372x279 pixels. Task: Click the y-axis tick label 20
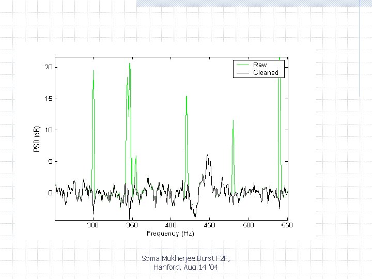coord(49,67)
